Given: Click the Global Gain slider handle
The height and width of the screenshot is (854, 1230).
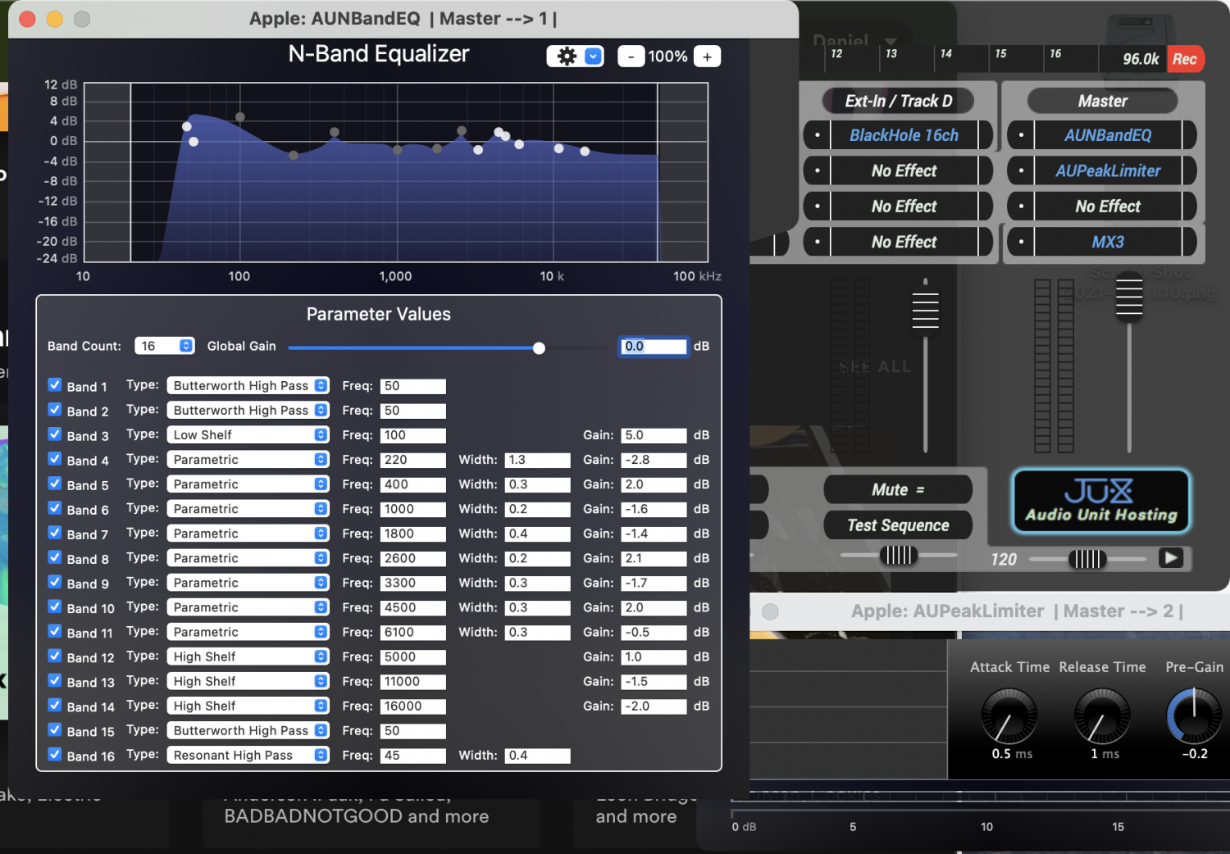Looking at the screenshot, I should 539,348.
